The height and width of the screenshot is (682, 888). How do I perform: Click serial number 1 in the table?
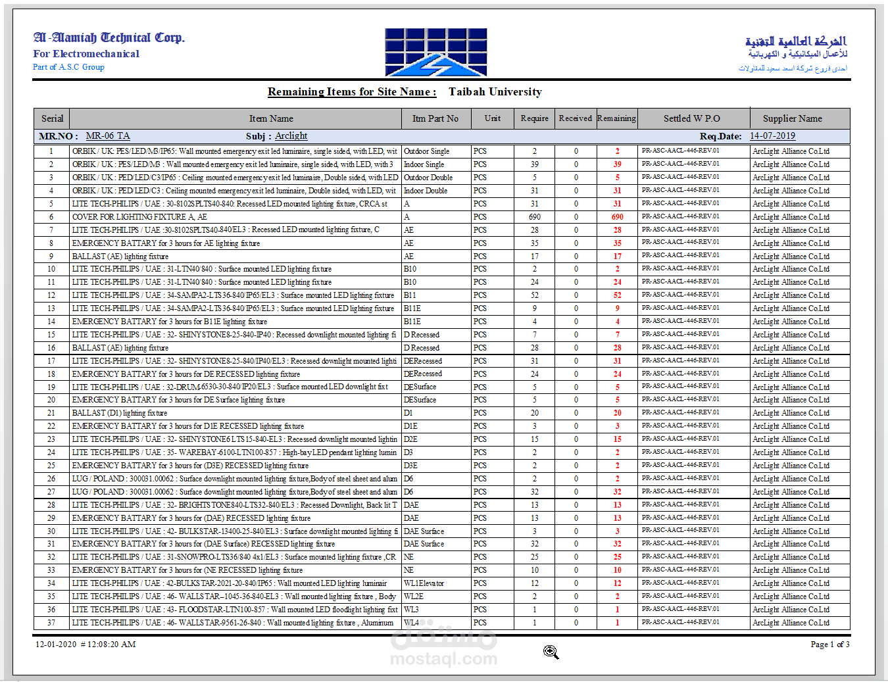pyautogui.click(x=51, y=151)
